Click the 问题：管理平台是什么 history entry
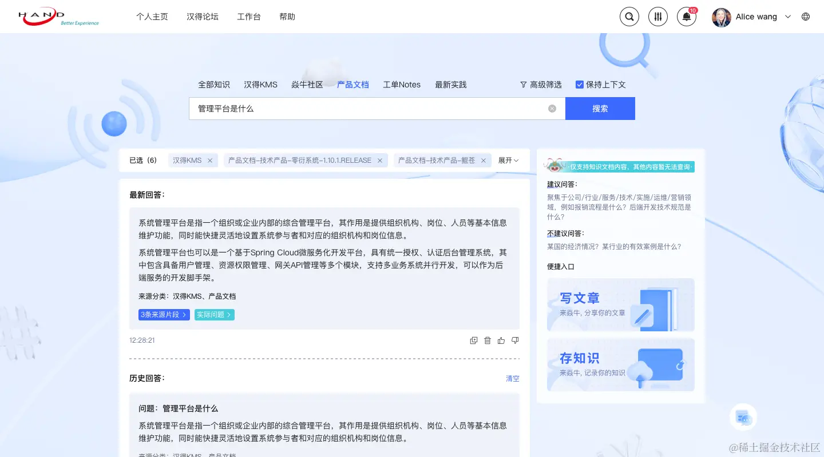The image size is (824, 457). click(x=178, y=408)
